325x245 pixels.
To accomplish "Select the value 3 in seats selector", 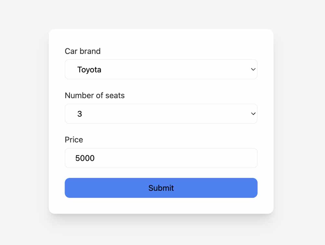I will pos(80,114).
